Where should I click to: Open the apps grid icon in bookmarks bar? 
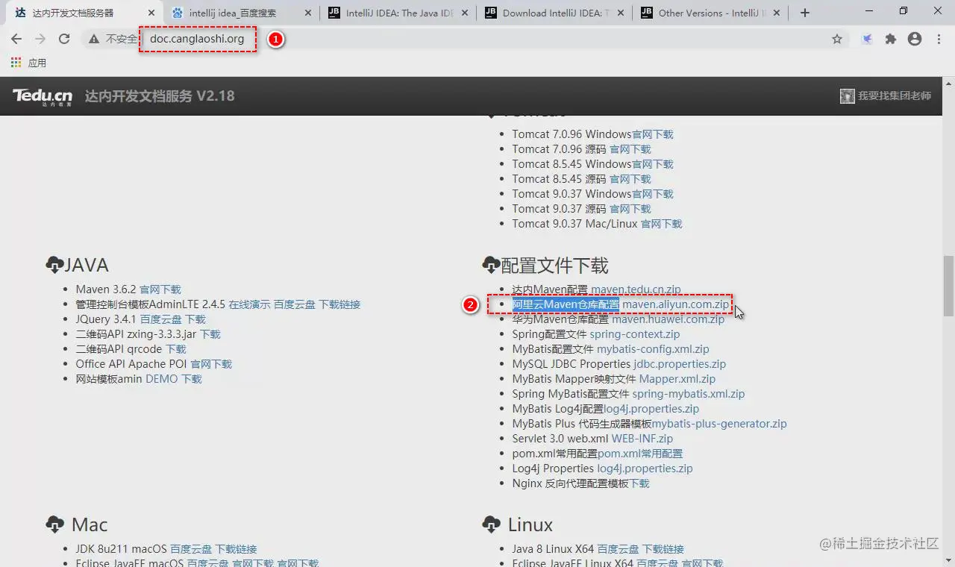[16, 63]
